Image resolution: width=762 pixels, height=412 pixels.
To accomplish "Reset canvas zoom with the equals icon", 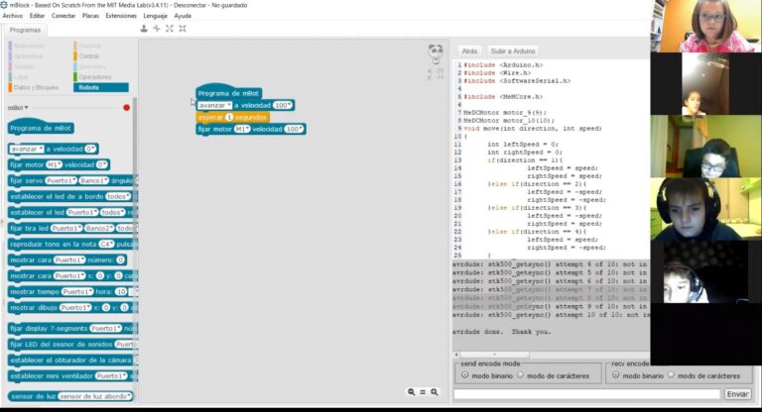I will (423, 392).
